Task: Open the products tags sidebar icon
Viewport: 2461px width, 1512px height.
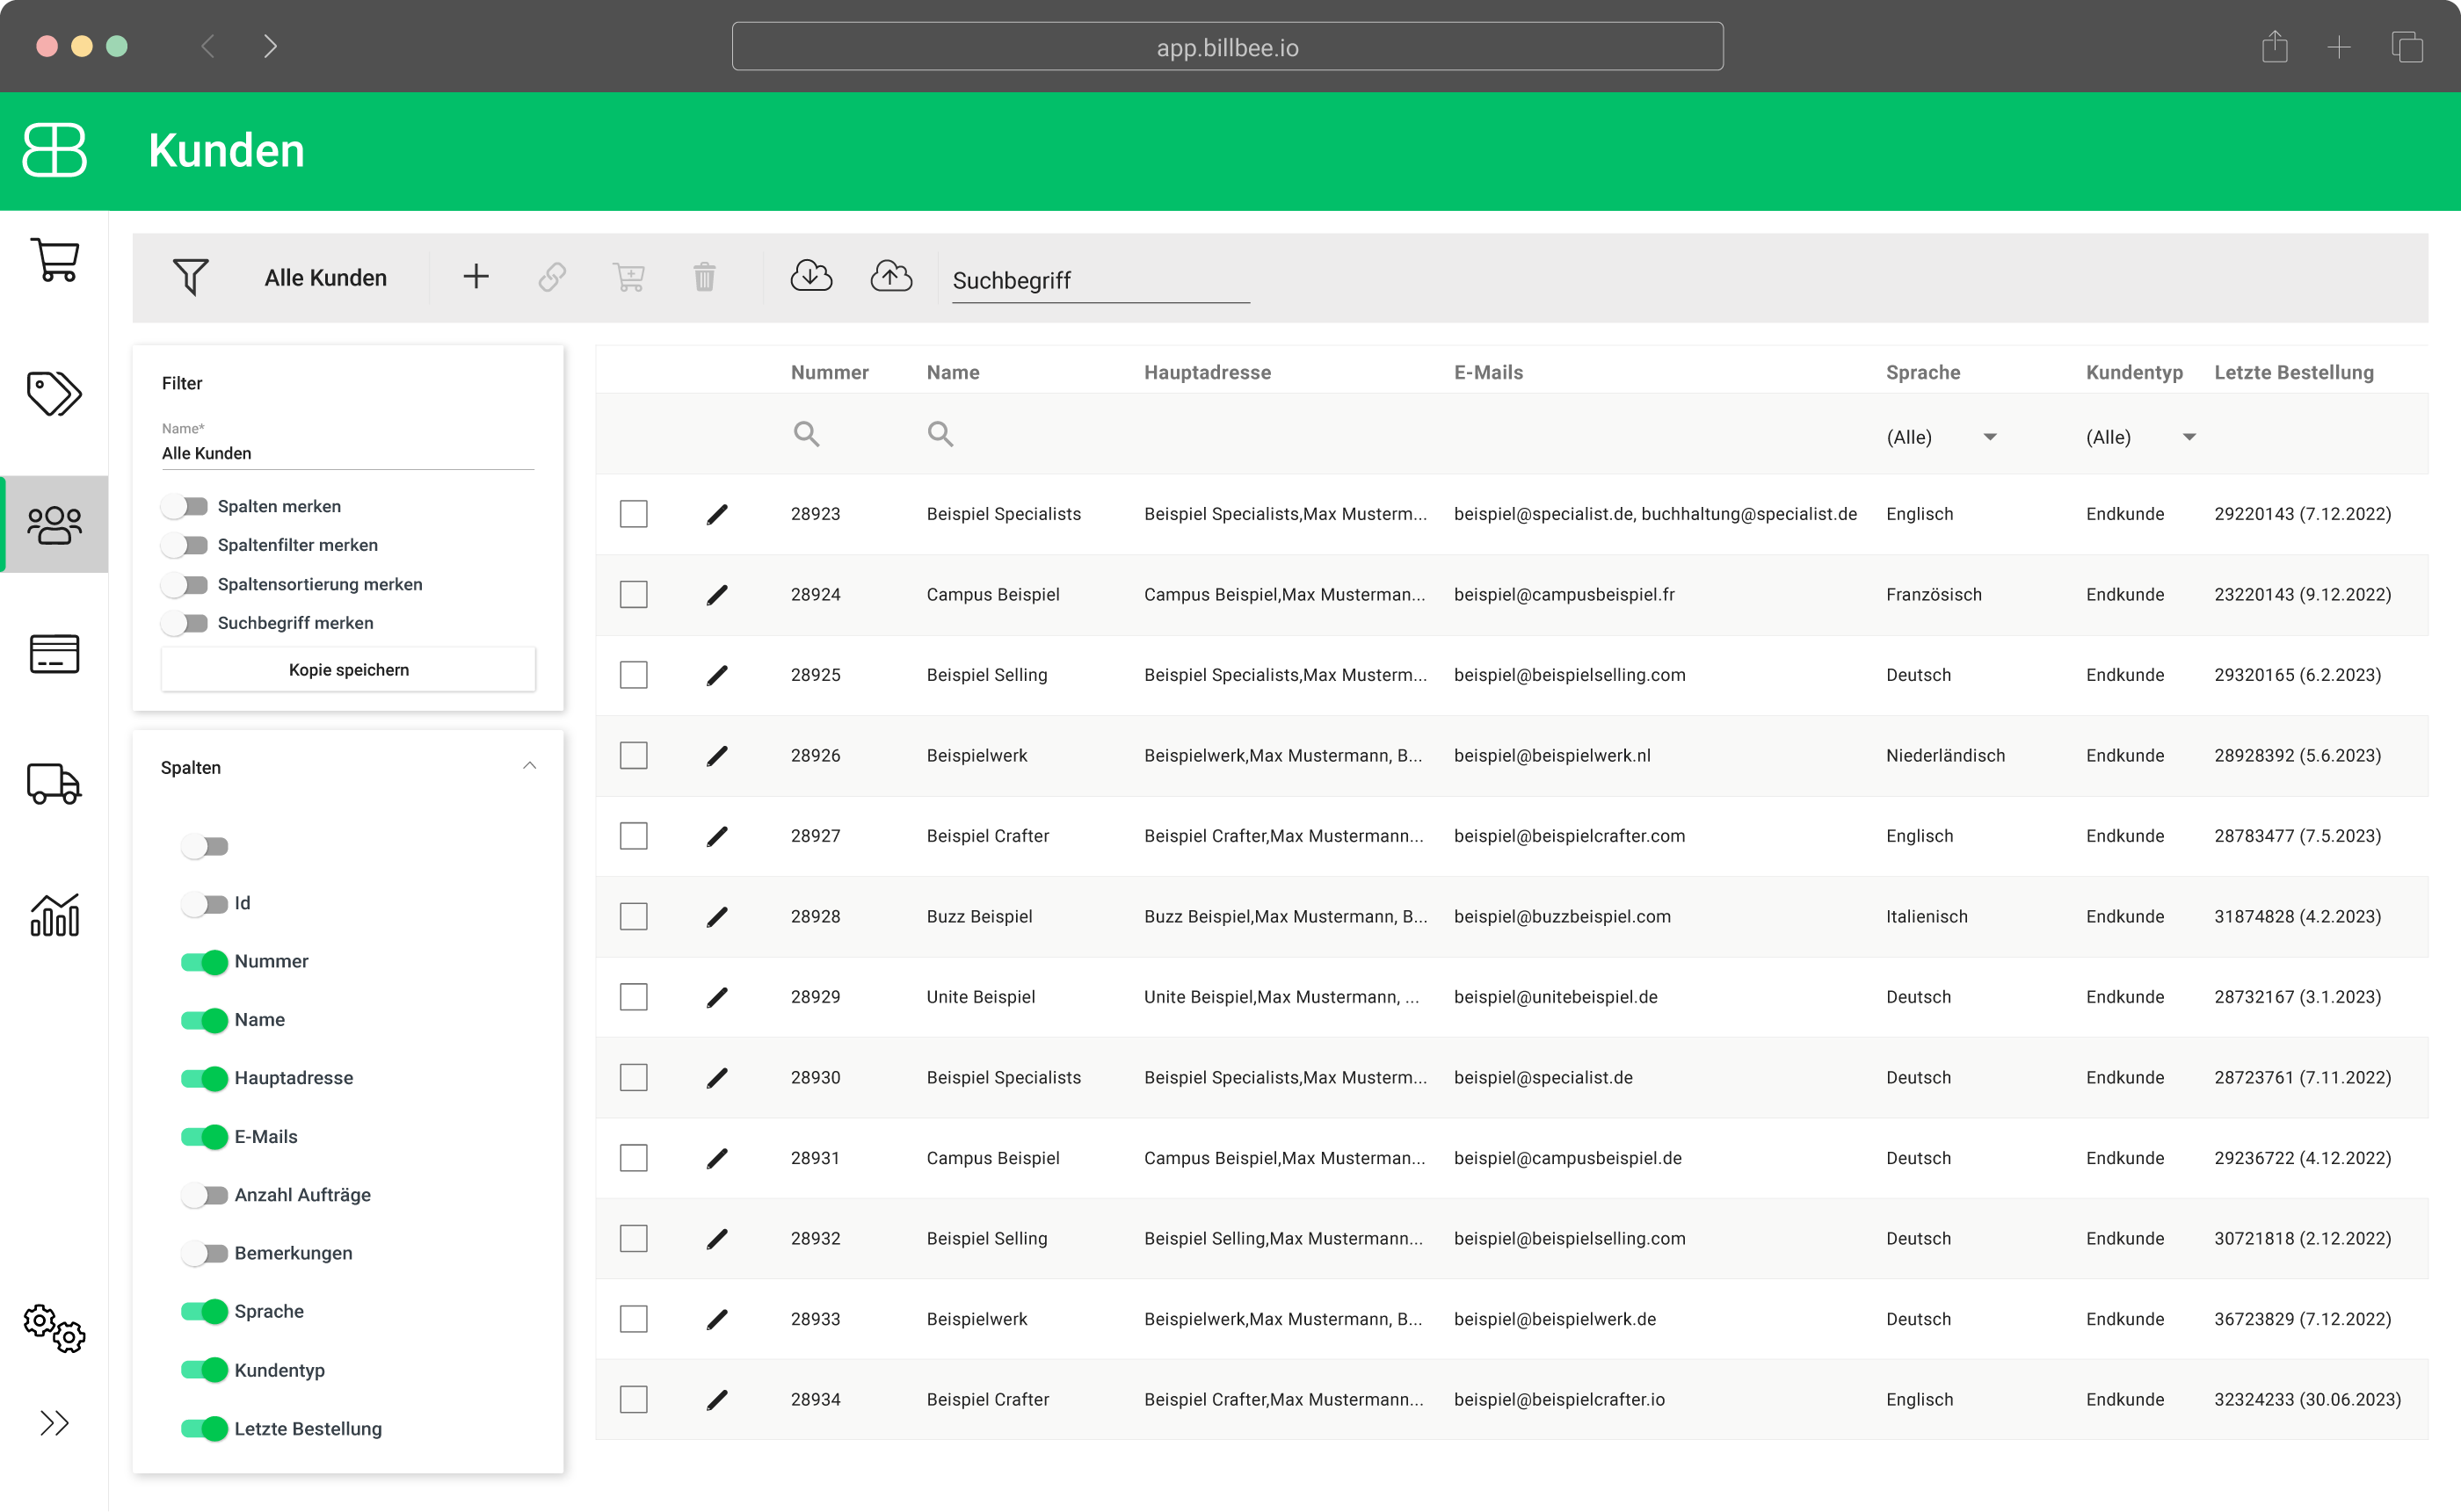Action: (x=54, y=392)
